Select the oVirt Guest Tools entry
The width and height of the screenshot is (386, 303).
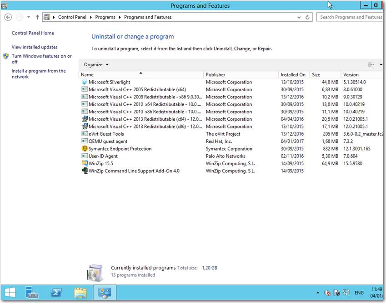click(x=106, y=134)
